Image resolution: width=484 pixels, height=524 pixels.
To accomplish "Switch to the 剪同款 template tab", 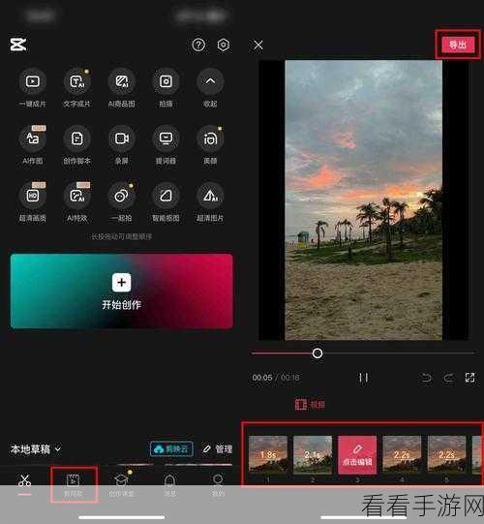I will 74,484.
